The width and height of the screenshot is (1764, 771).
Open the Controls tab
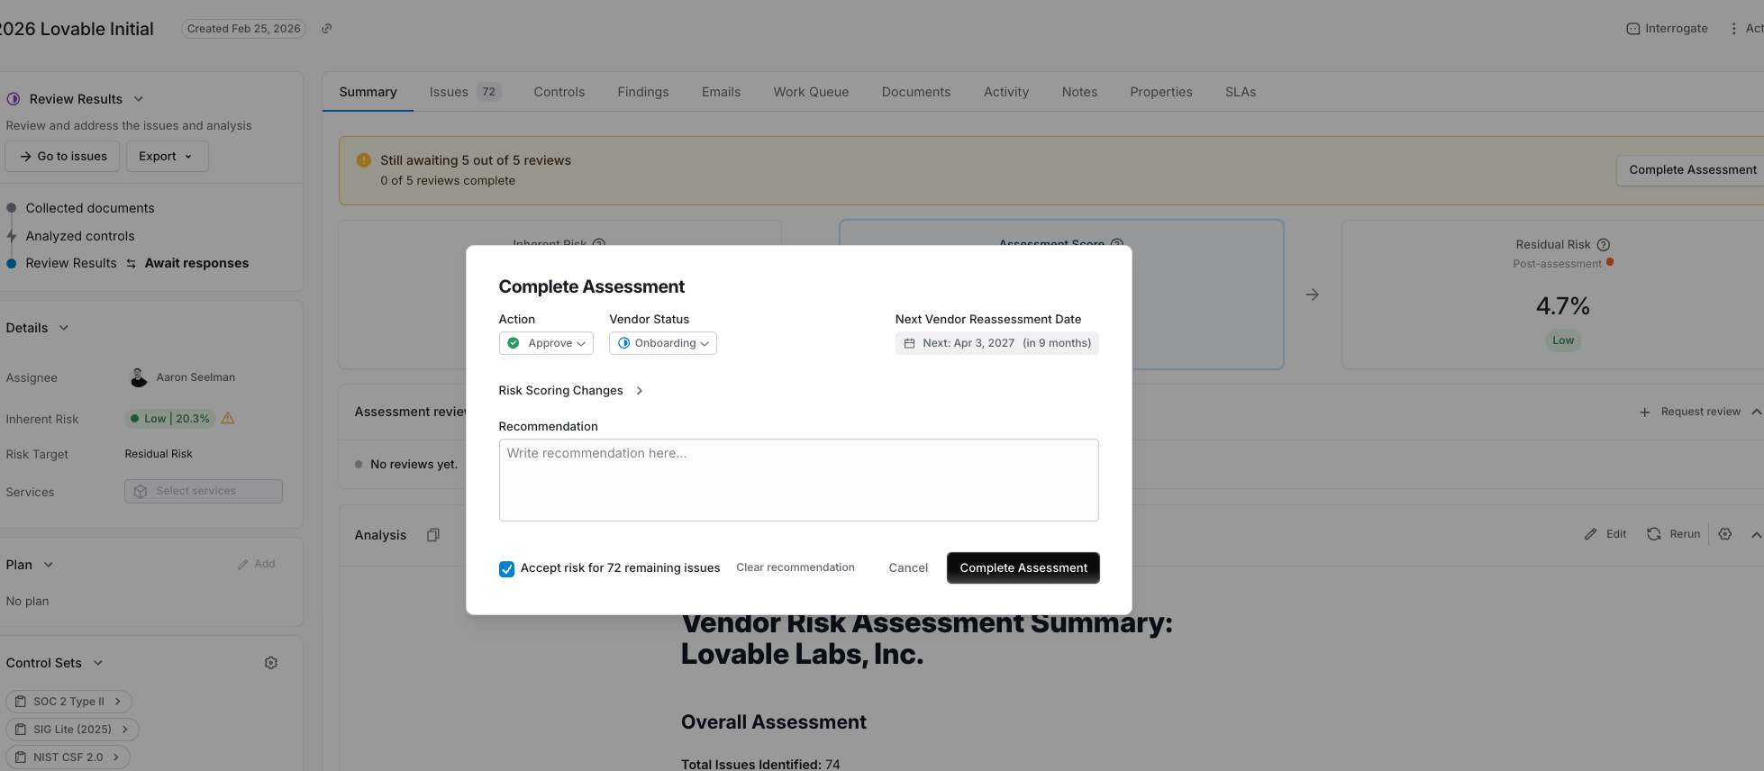[559, 92]
